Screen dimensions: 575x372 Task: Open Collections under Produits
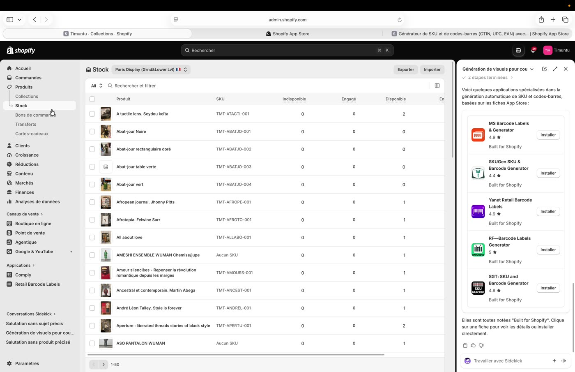pyautogui.click(x=27, y=97)
